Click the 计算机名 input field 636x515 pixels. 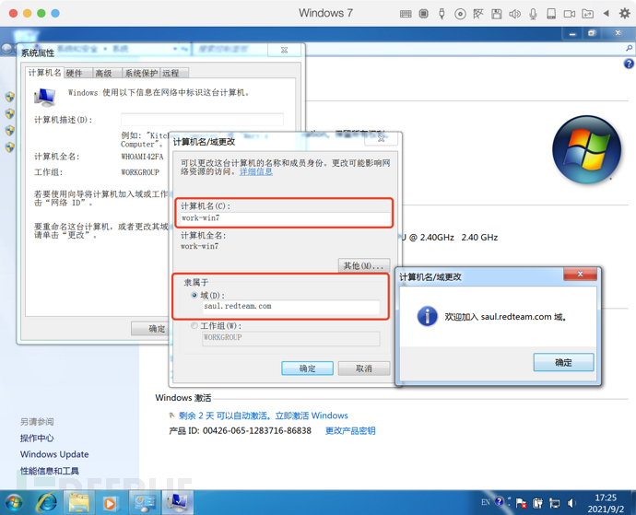285,218
